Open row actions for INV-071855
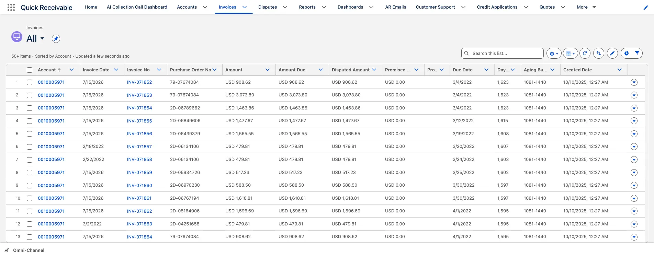The width and height of the screenshot is (654, 257). tap(634, 121)
